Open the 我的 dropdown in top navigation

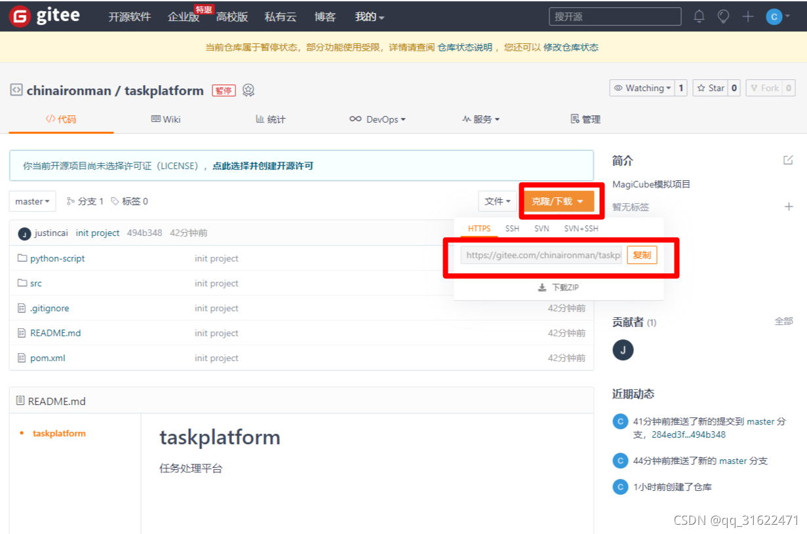click(370, 17)
